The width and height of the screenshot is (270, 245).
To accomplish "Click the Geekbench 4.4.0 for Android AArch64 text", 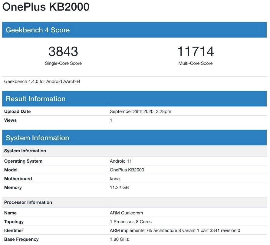I will 42,81.
